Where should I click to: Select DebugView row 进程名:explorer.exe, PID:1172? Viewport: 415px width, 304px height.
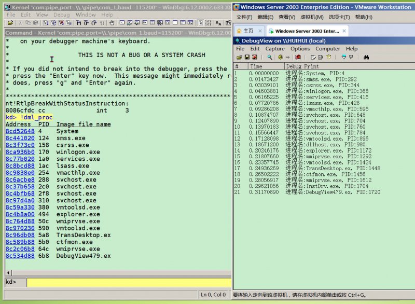324,150
